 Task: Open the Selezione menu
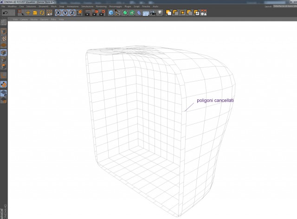[31, 6]
